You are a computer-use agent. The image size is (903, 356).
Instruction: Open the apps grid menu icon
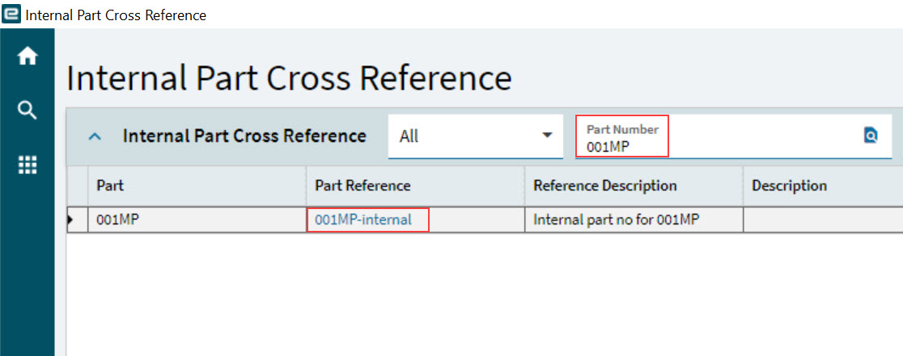coord(28,165)
